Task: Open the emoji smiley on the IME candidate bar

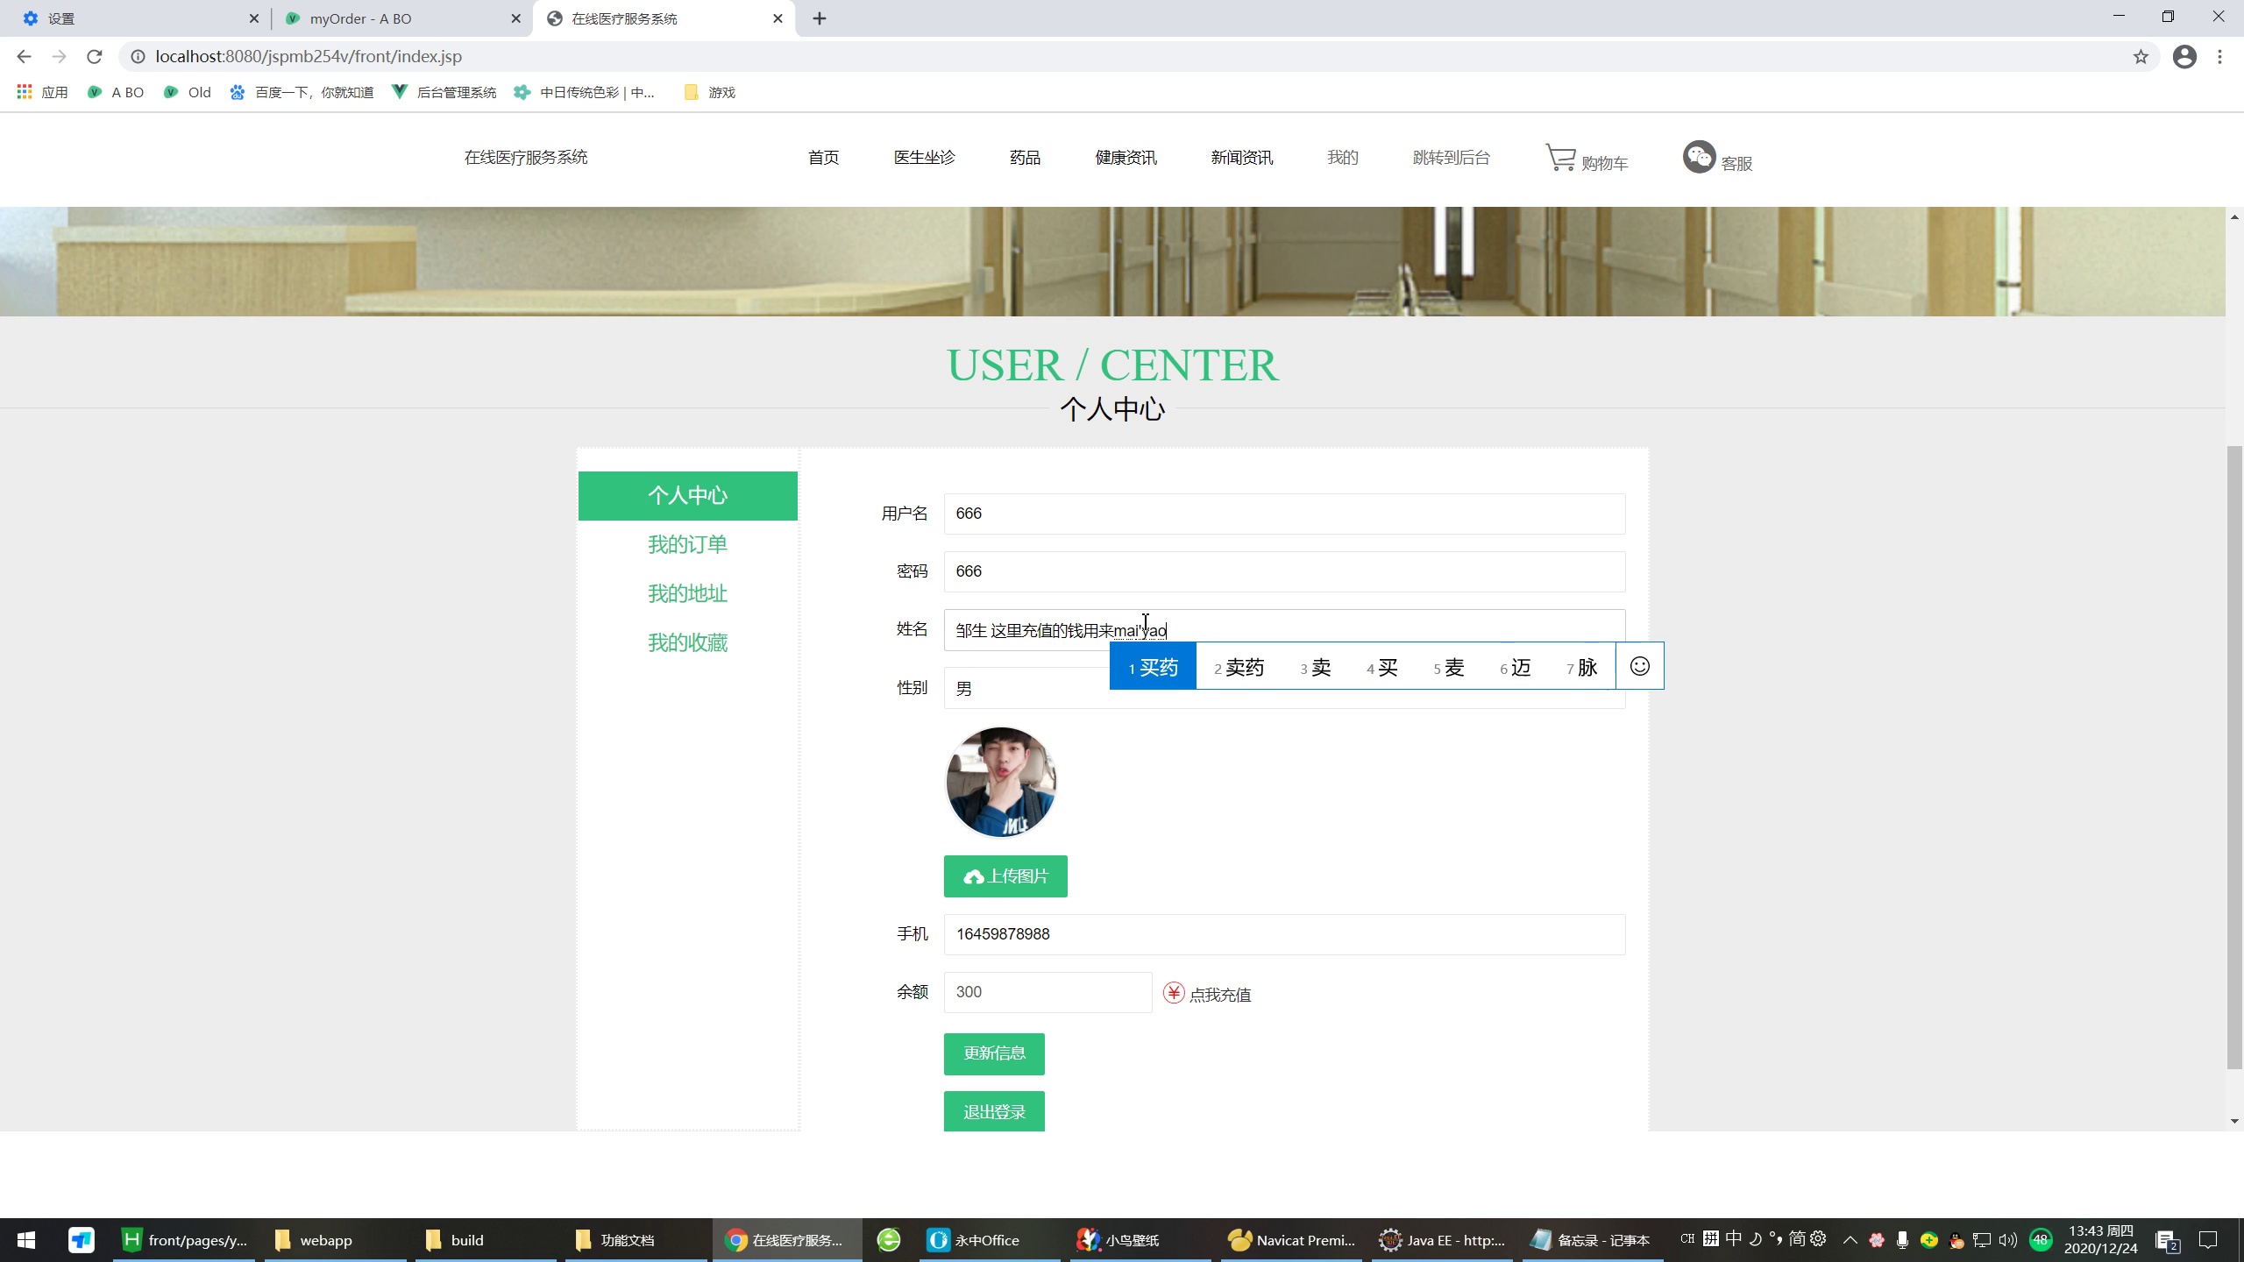Action: [1638, 666]
